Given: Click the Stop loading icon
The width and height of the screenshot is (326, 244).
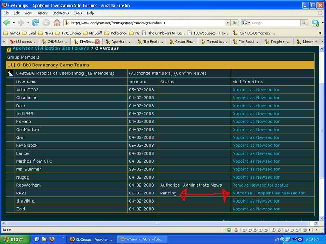Looking at the screenshot, I should pyautogui.click(x=46, y=23).
